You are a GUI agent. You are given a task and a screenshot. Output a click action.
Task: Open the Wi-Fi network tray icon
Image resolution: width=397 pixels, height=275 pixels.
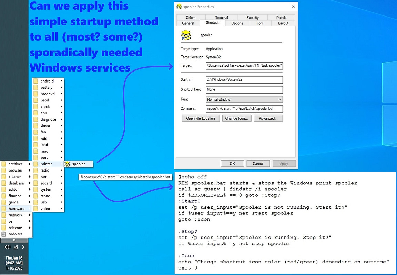point(16,247)
